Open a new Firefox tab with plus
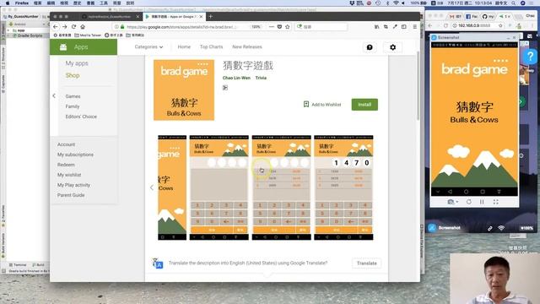This screenshot has width=540, height=304. pyautogui.click(x=210, y=16)
